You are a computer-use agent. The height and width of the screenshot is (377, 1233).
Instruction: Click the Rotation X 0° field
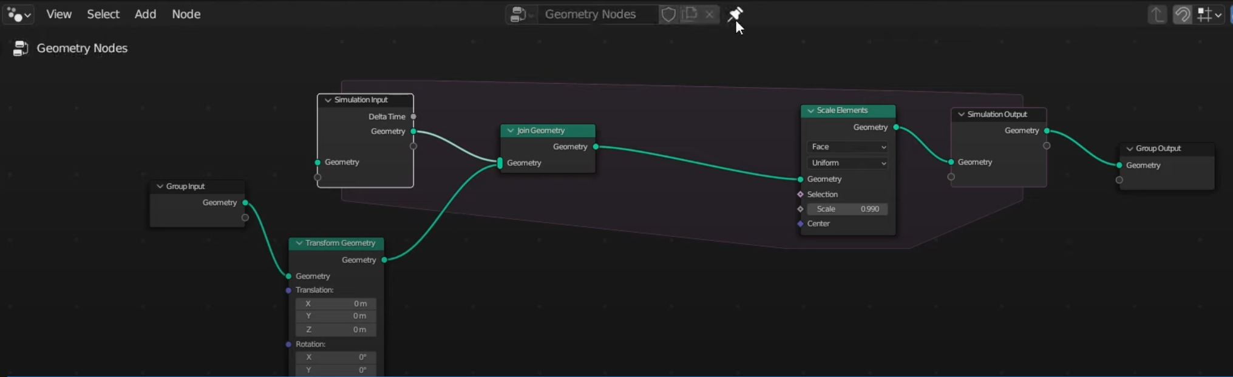tap(336, 357)
